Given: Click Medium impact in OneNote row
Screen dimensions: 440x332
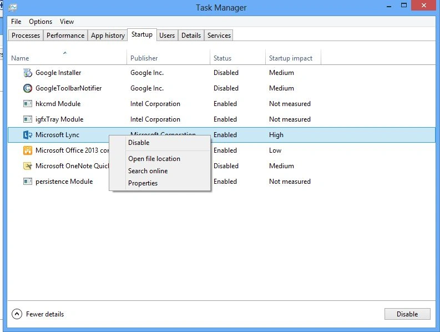Looking at the screenshot, I should (281, 166).
